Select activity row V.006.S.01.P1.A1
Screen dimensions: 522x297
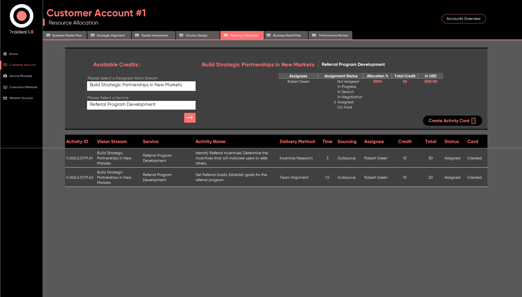click(79, 158)
